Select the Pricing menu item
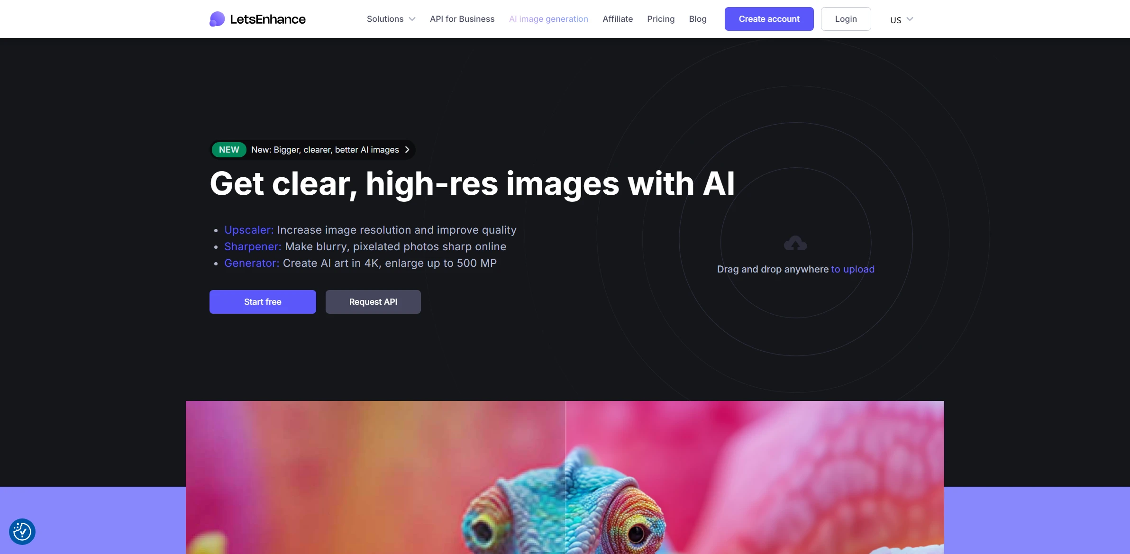Image resolution: width=1130 pixels, height=554 pixels. [660, 18]
